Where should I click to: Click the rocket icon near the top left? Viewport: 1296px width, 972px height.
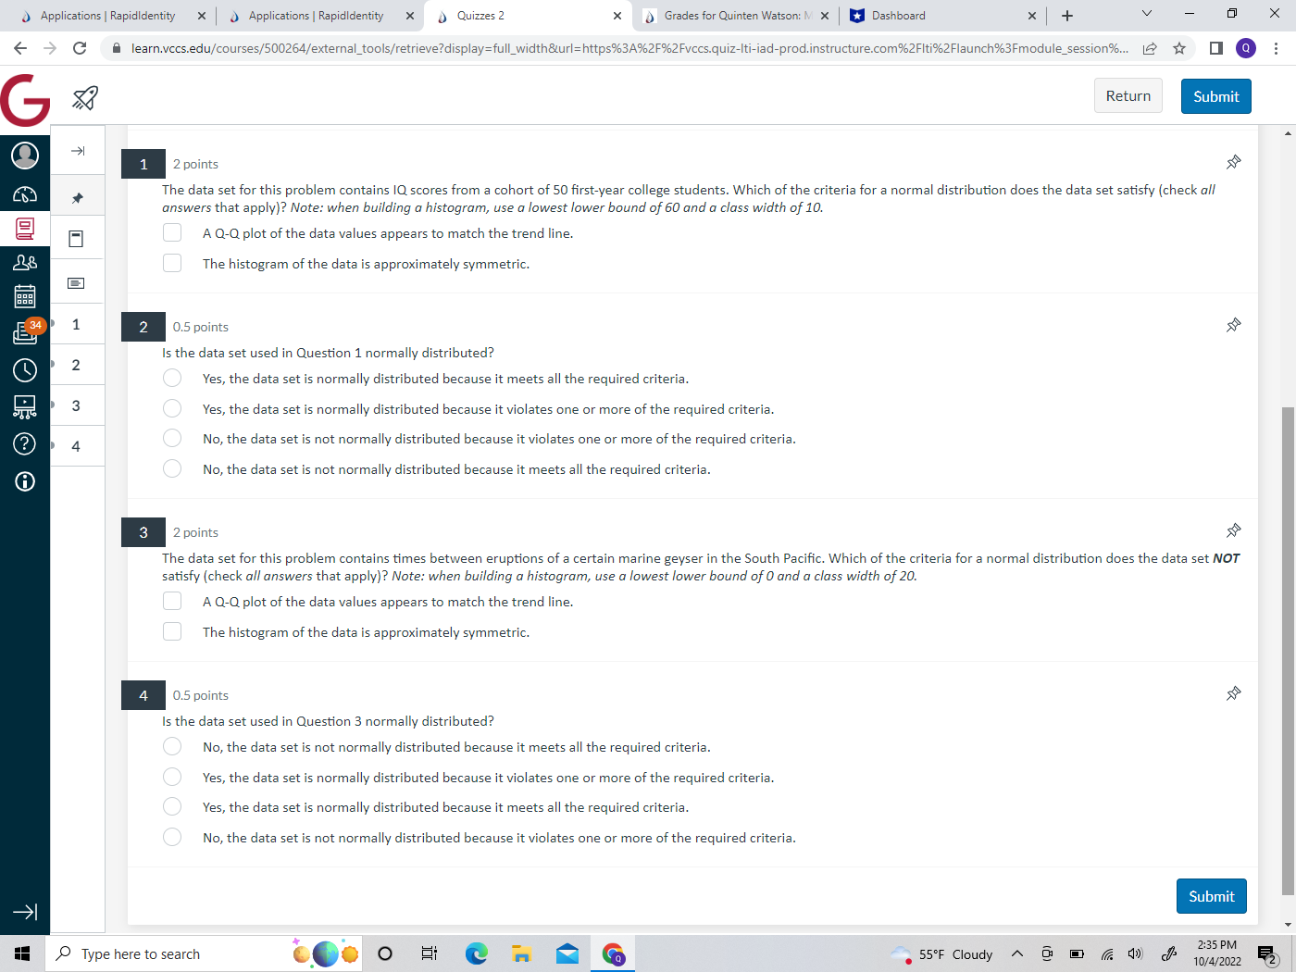tap(84, 96)
